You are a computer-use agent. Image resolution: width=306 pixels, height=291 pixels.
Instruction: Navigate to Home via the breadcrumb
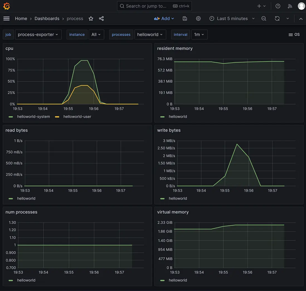pyautogui.click(x=21, y=18)
